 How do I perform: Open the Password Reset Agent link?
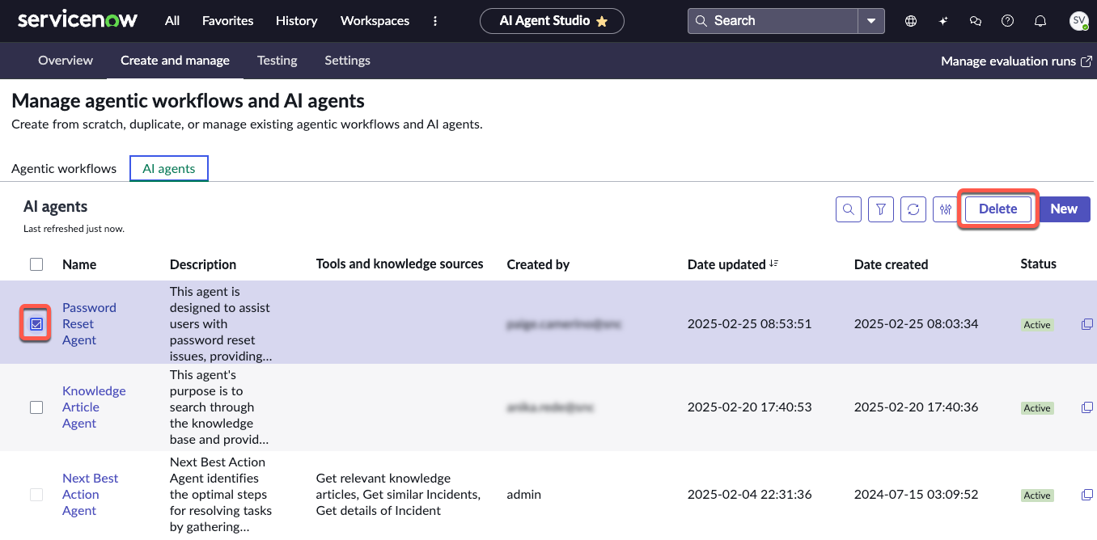[x=89, y=324]
